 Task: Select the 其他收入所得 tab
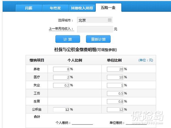82,8
